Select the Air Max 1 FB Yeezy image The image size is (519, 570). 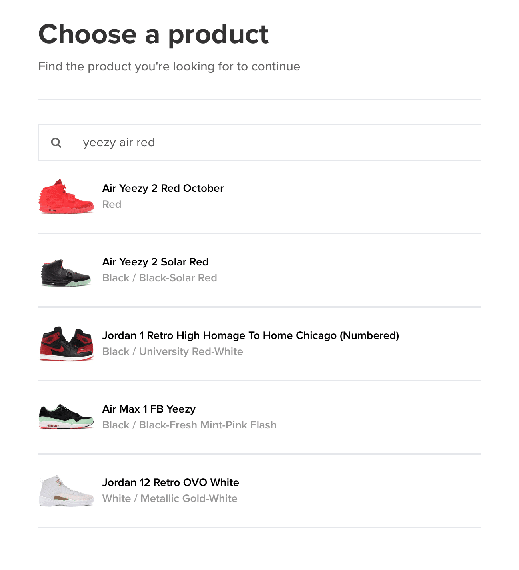(x=66, y=416)
